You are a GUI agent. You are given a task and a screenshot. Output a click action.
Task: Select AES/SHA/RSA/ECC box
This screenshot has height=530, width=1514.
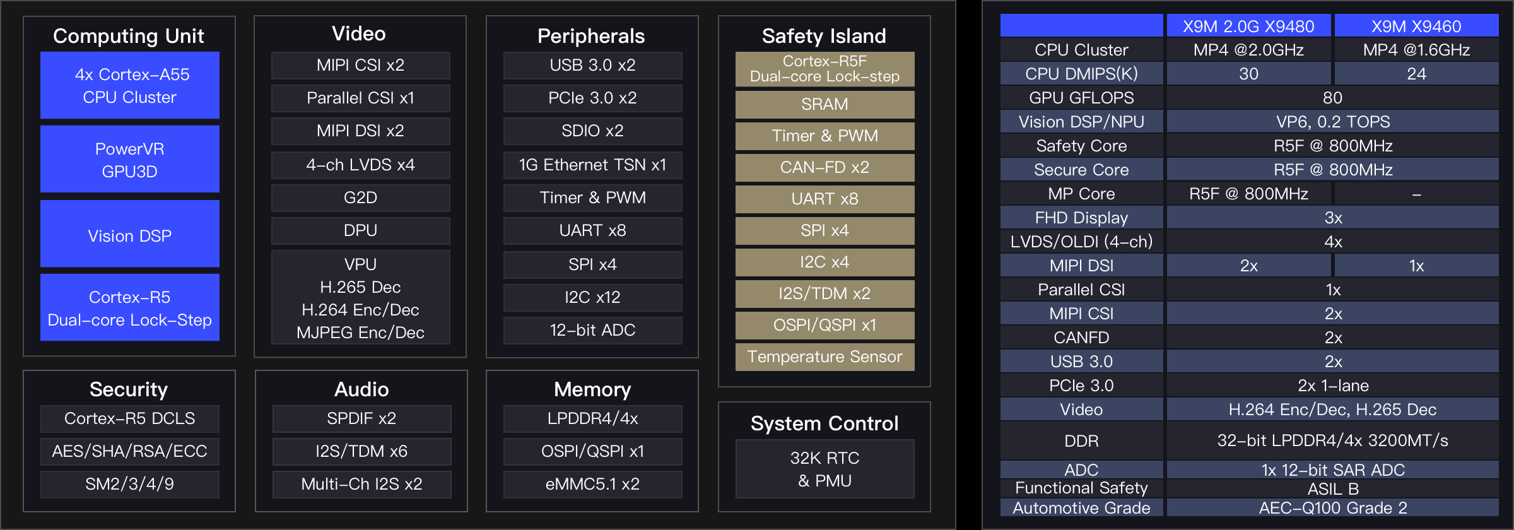(x=130, y=452)
